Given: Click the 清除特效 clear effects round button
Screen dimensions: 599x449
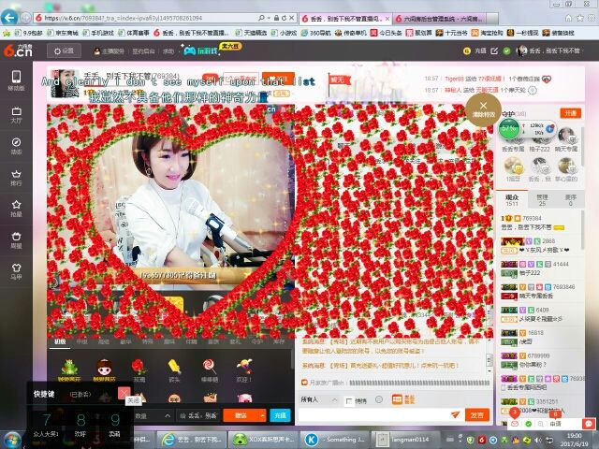Looking at the screenshot, I should [x=483, y=109].
